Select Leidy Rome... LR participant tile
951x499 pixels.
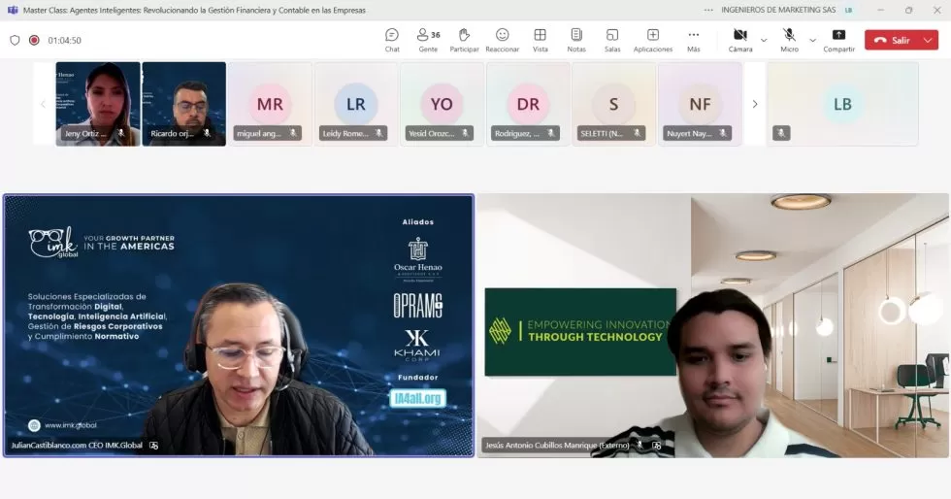(356, 104)
